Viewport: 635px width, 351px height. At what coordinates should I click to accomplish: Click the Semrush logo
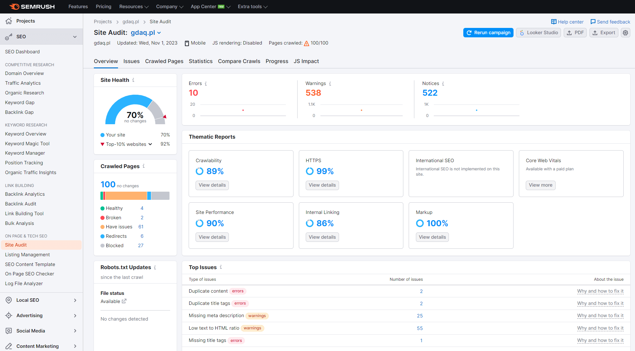32,7
